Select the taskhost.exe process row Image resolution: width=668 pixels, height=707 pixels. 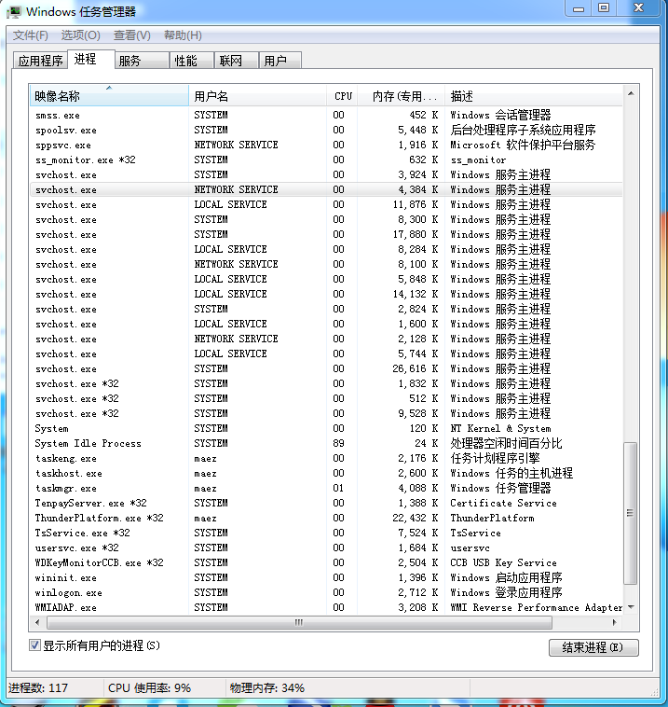click(x=326, y=473)
